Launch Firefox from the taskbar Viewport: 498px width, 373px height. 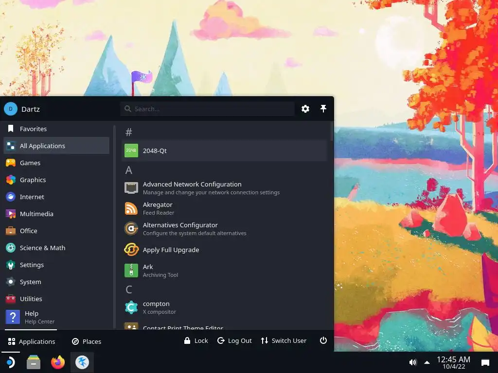[x=58, y=362]
